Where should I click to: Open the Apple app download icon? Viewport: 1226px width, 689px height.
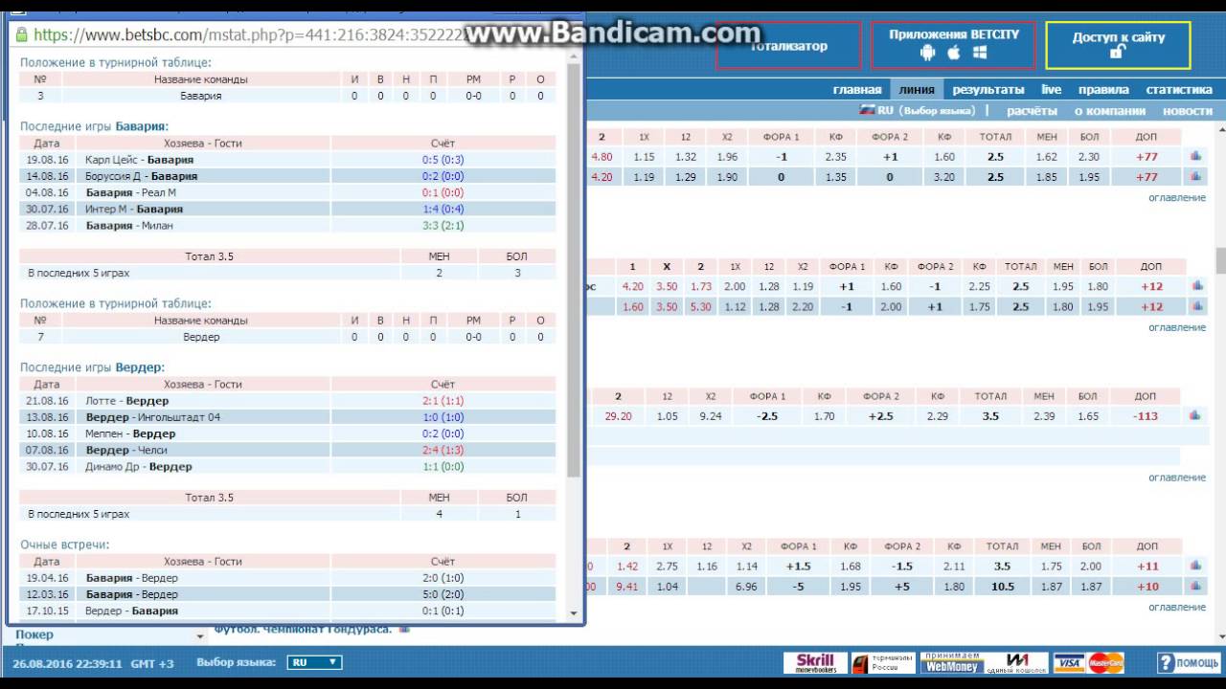click(x=953, y=53)
